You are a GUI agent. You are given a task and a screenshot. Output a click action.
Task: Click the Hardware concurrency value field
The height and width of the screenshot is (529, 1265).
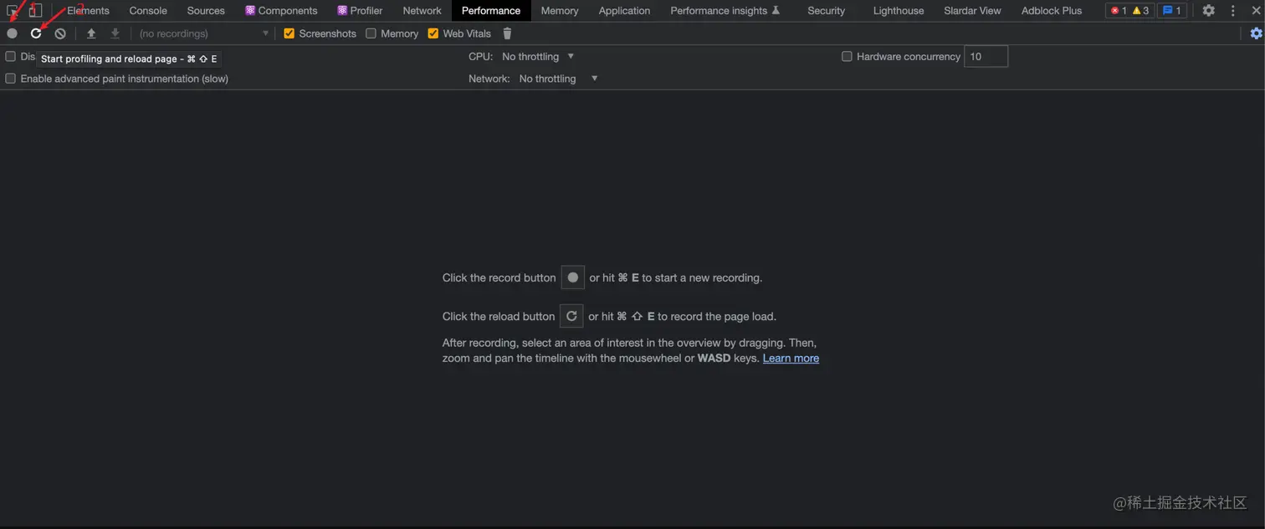coord(986,57)
